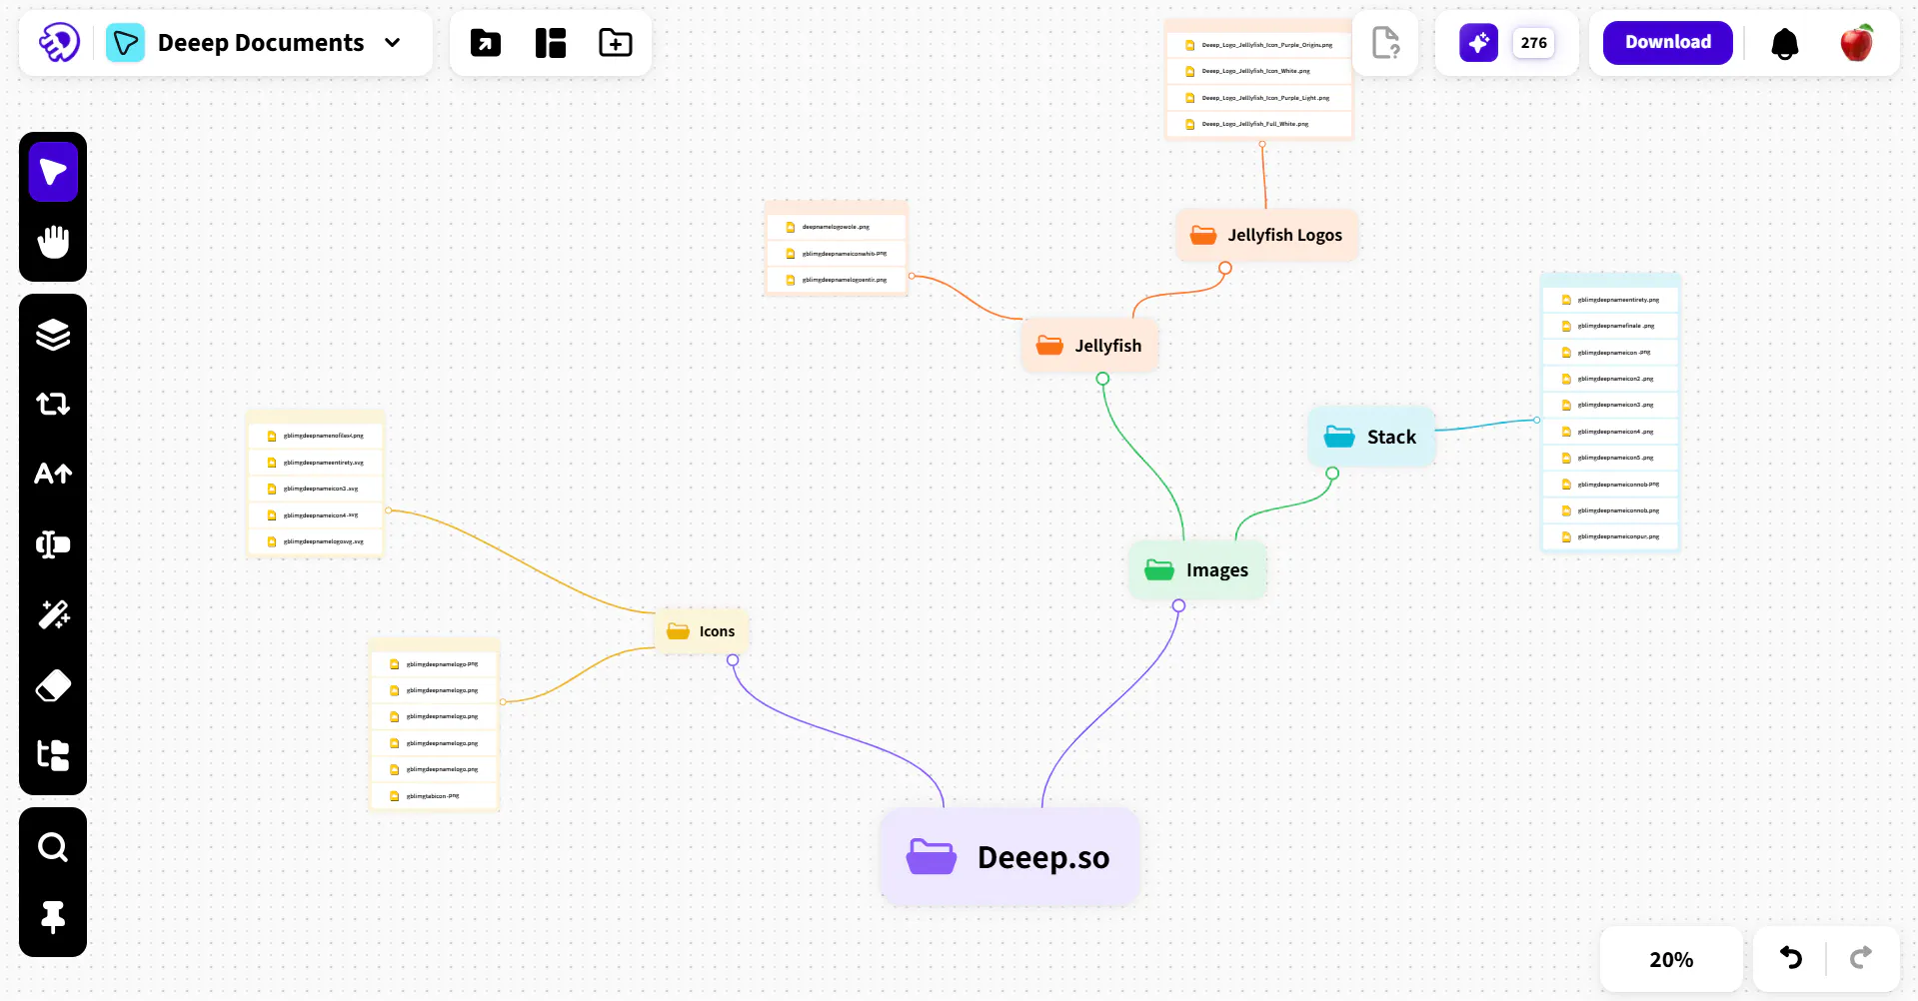Image resolution: width=1918 pixels, height=1001 pixels.
Task: Select file gblimgdeepnameicon3.svg
Action: (316, 489)
